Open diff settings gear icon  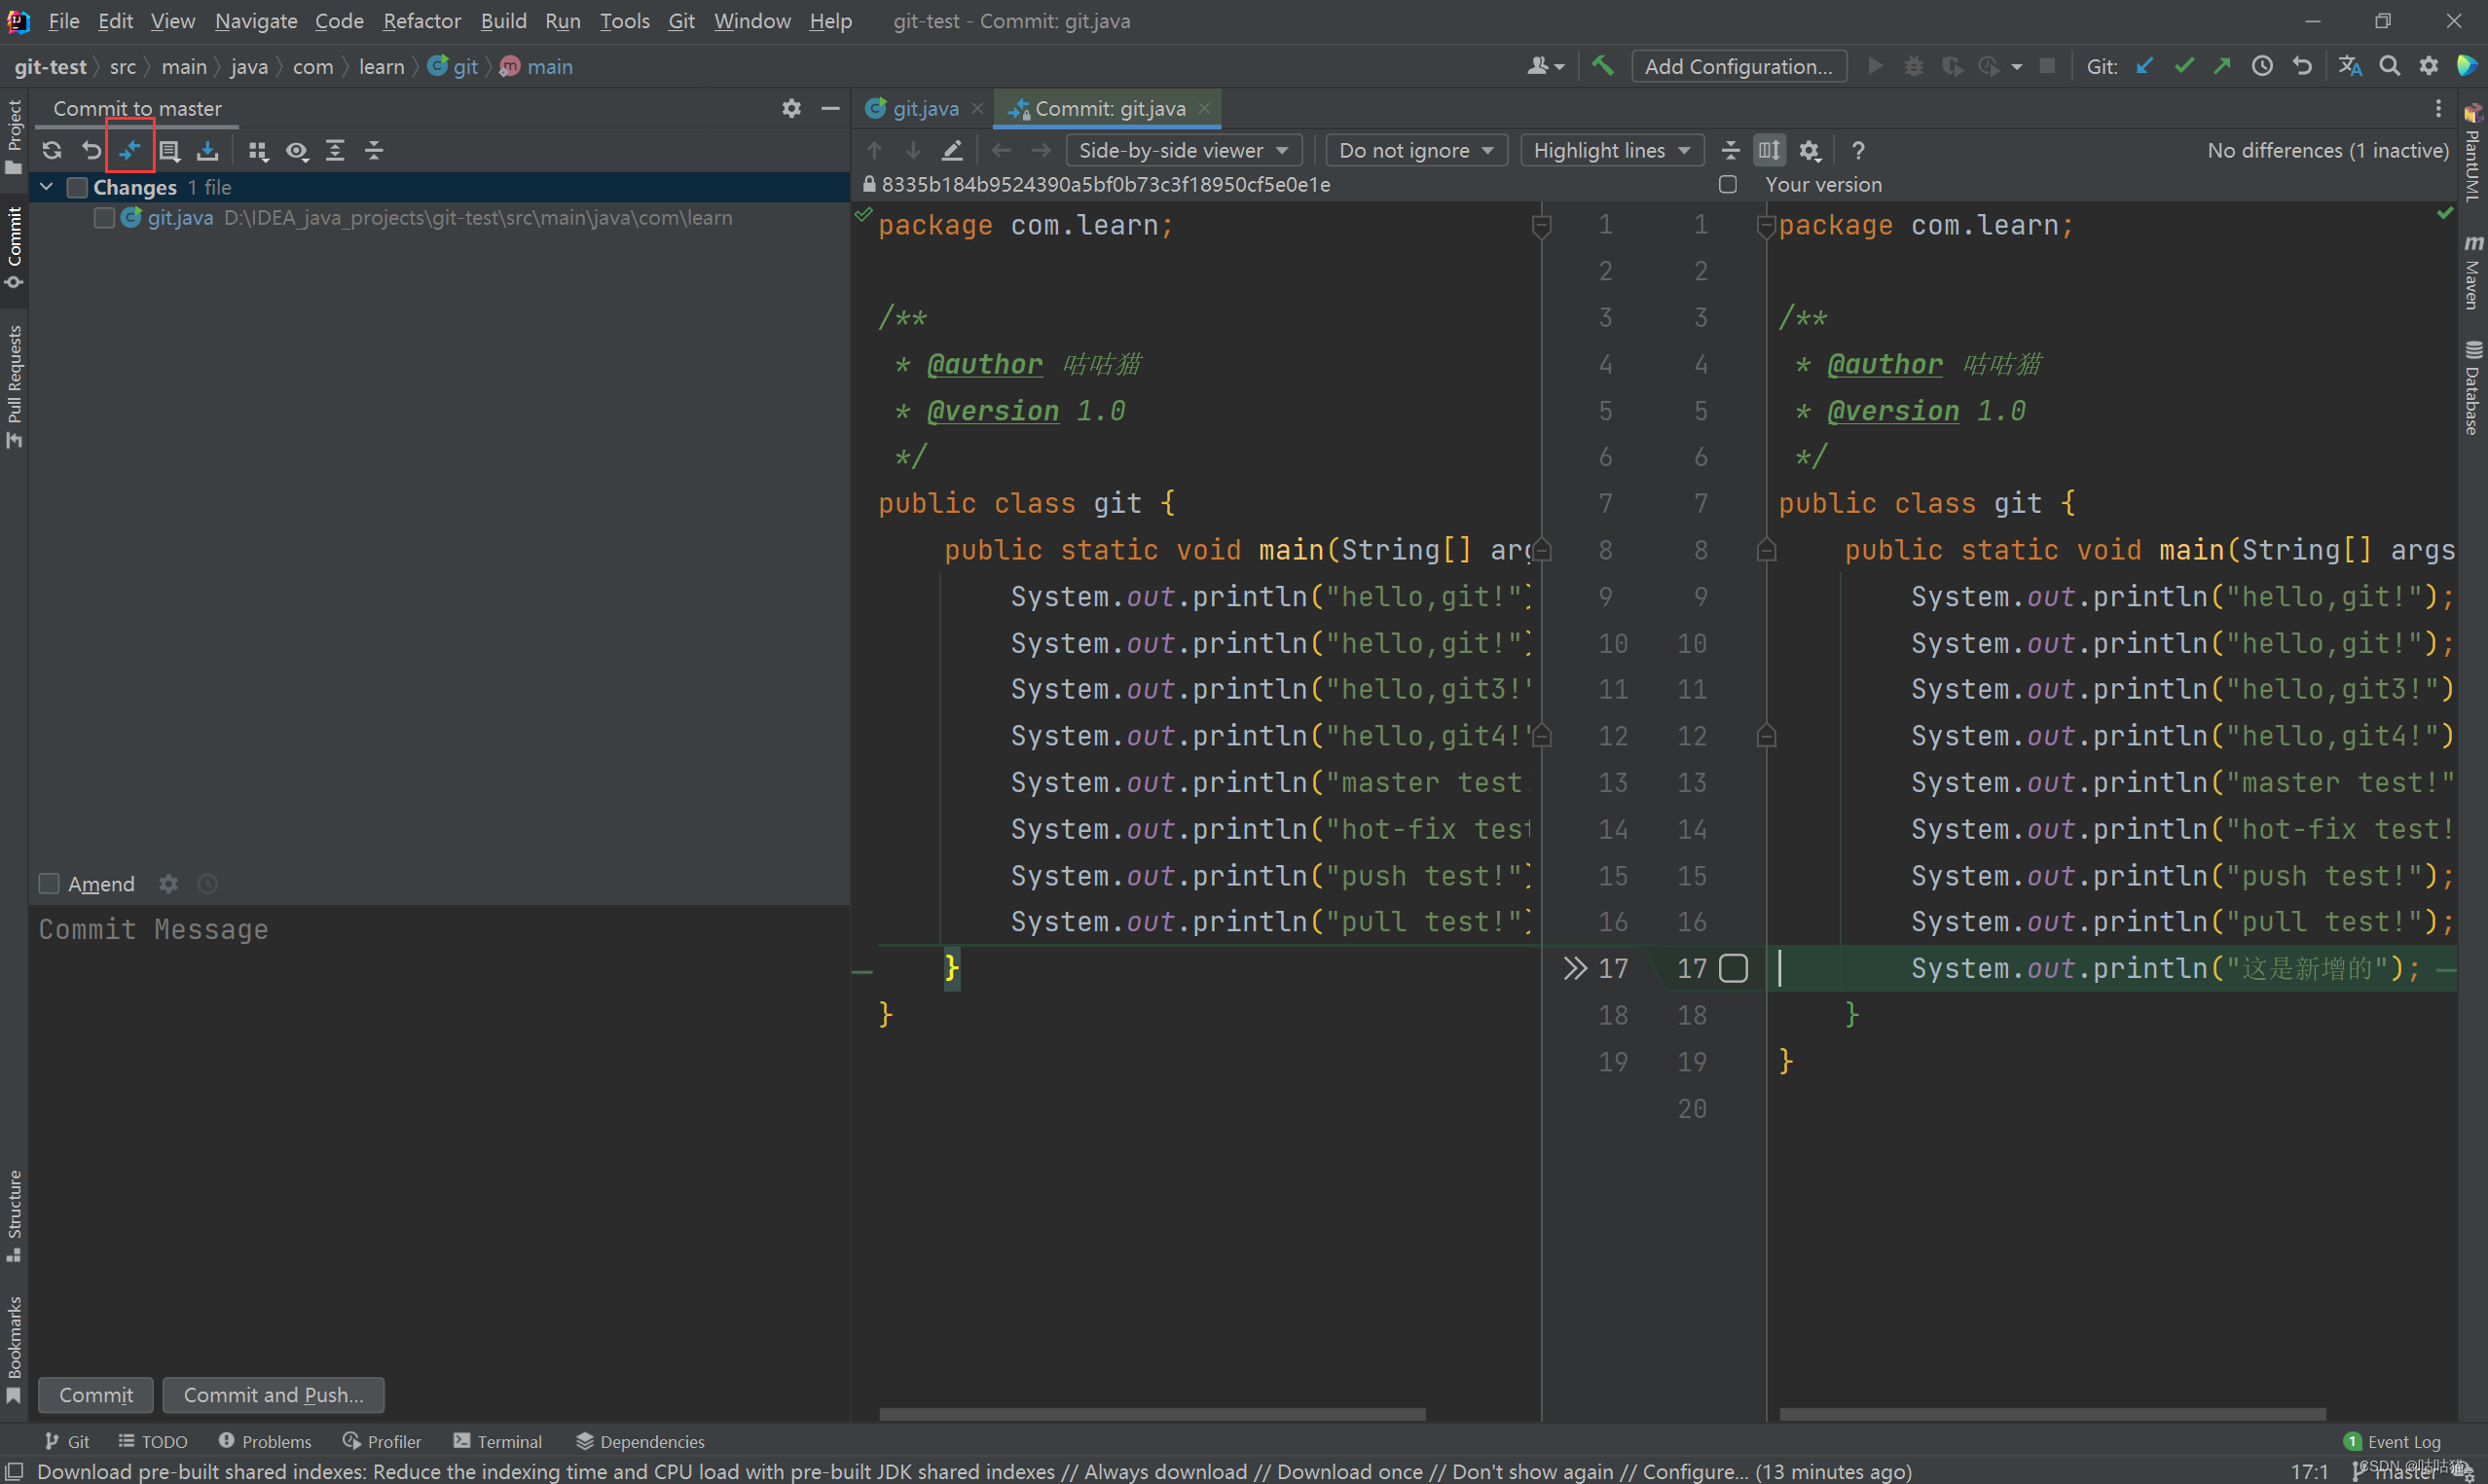coord(1809,150)
